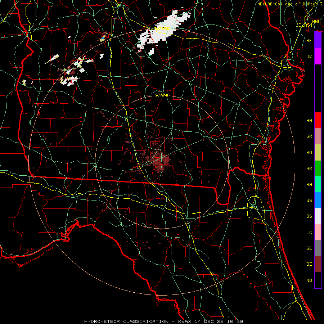324x324 pixels.
Task: Click the yellow BD legend color swatch
Action: [x=318, y=153]
